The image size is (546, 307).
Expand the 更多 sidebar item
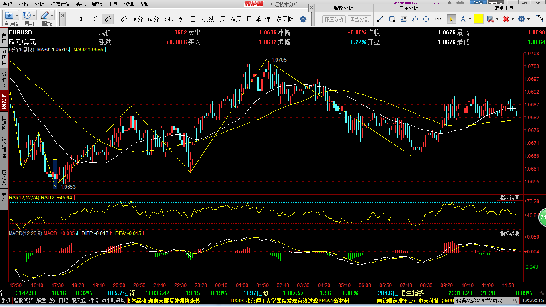4,199
